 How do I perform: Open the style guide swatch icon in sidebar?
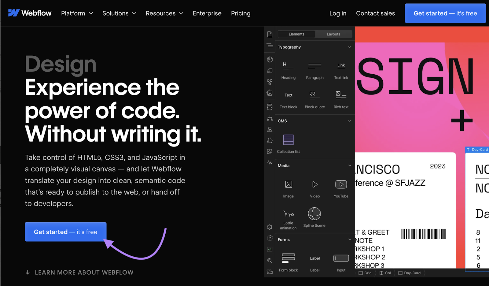(270, 71)
